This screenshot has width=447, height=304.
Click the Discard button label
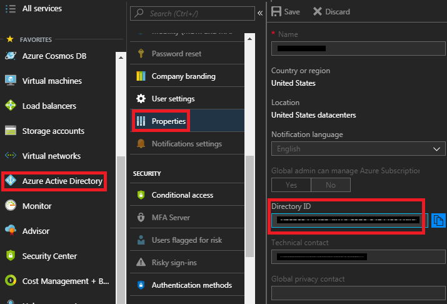pyautogui.click(x=338, y=12)
